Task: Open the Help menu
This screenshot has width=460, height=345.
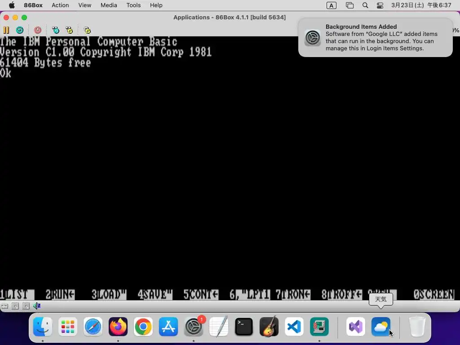Action: point(156,5)
